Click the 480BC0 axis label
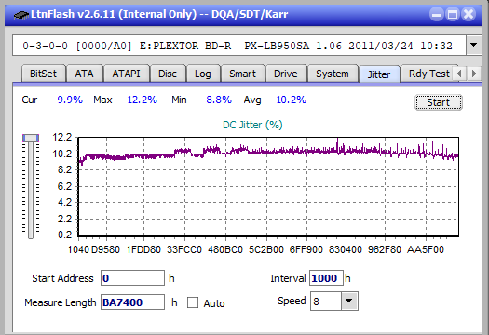The height and width of the screenshot is (335, 489). (225, 249)
